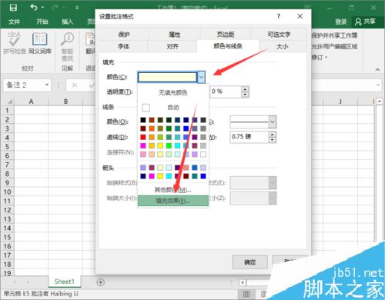Image resolution: width=385 pixels, height=300 pixels.
Task: Open the 同义词库 thesaurus tool
Action: [x=40, y=43]
